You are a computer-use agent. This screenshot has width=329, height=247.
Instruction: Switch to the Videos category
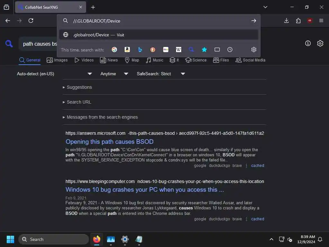click(x=84, y=60)
